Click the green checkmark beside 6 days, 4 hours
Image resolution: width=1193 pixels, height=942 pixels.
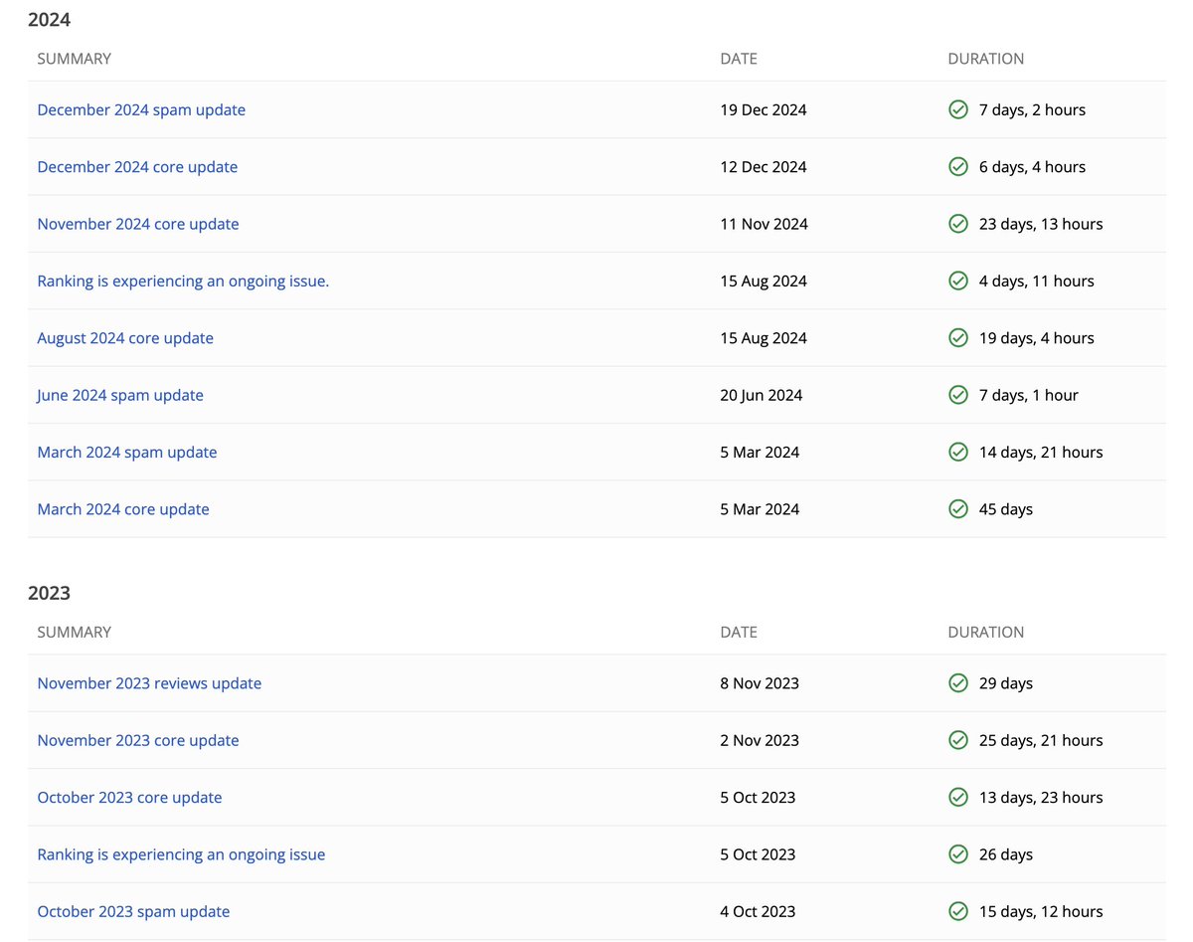click(958, 167)
